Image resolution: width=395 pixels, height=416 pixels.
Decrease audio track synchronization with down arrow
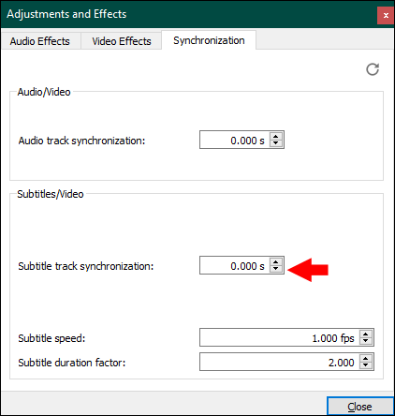276,143
